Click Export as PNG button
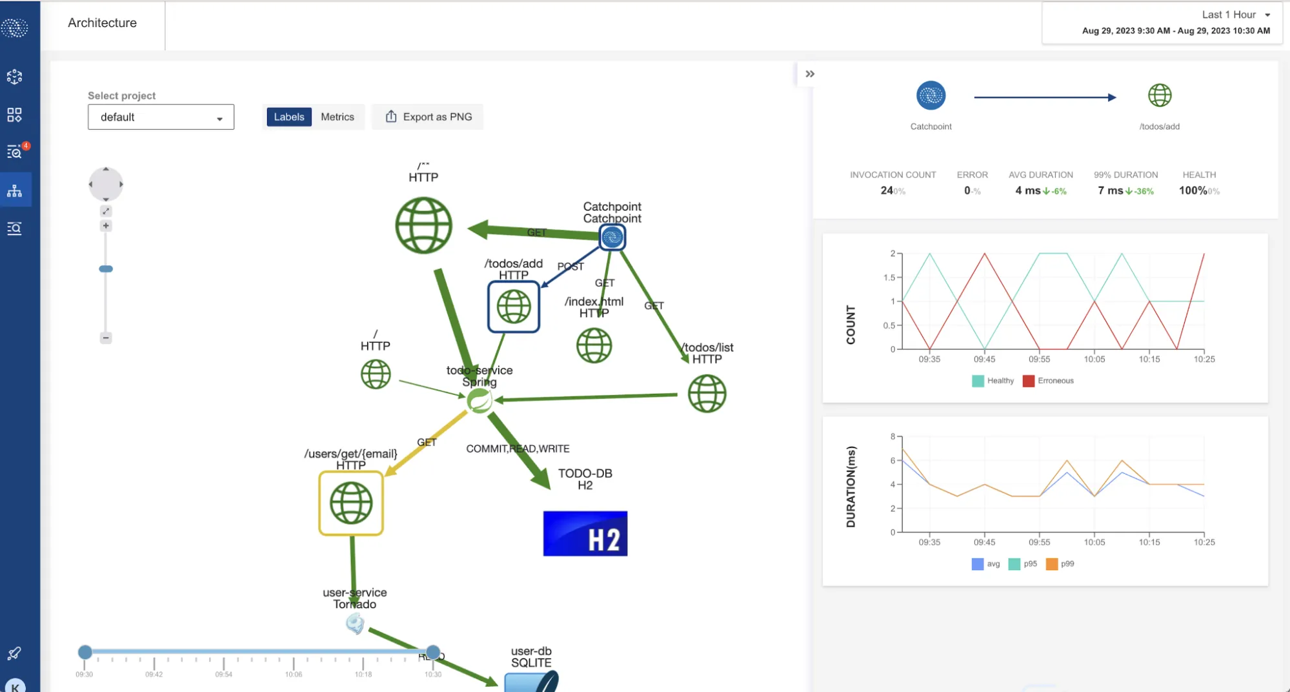The height and width of the screenshot is (692, 1290). tap(428, 117)
